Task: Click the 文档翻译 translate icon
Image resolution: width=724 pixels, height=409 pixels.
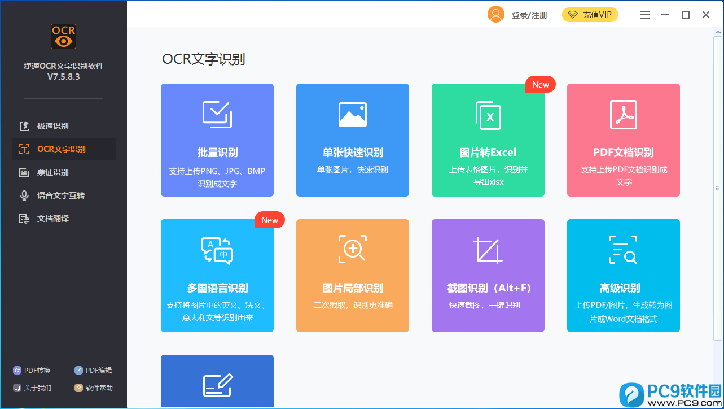Action: point(24,219)
